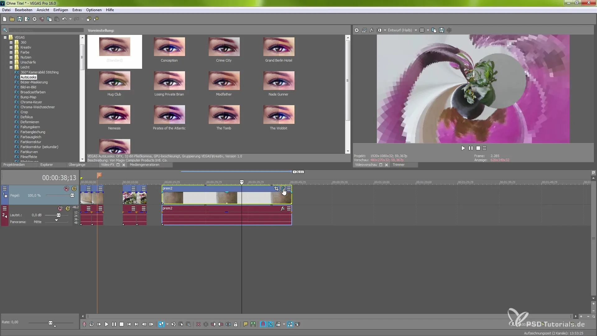
Task: Toggle solo on audio track 2
Action: 68,208
